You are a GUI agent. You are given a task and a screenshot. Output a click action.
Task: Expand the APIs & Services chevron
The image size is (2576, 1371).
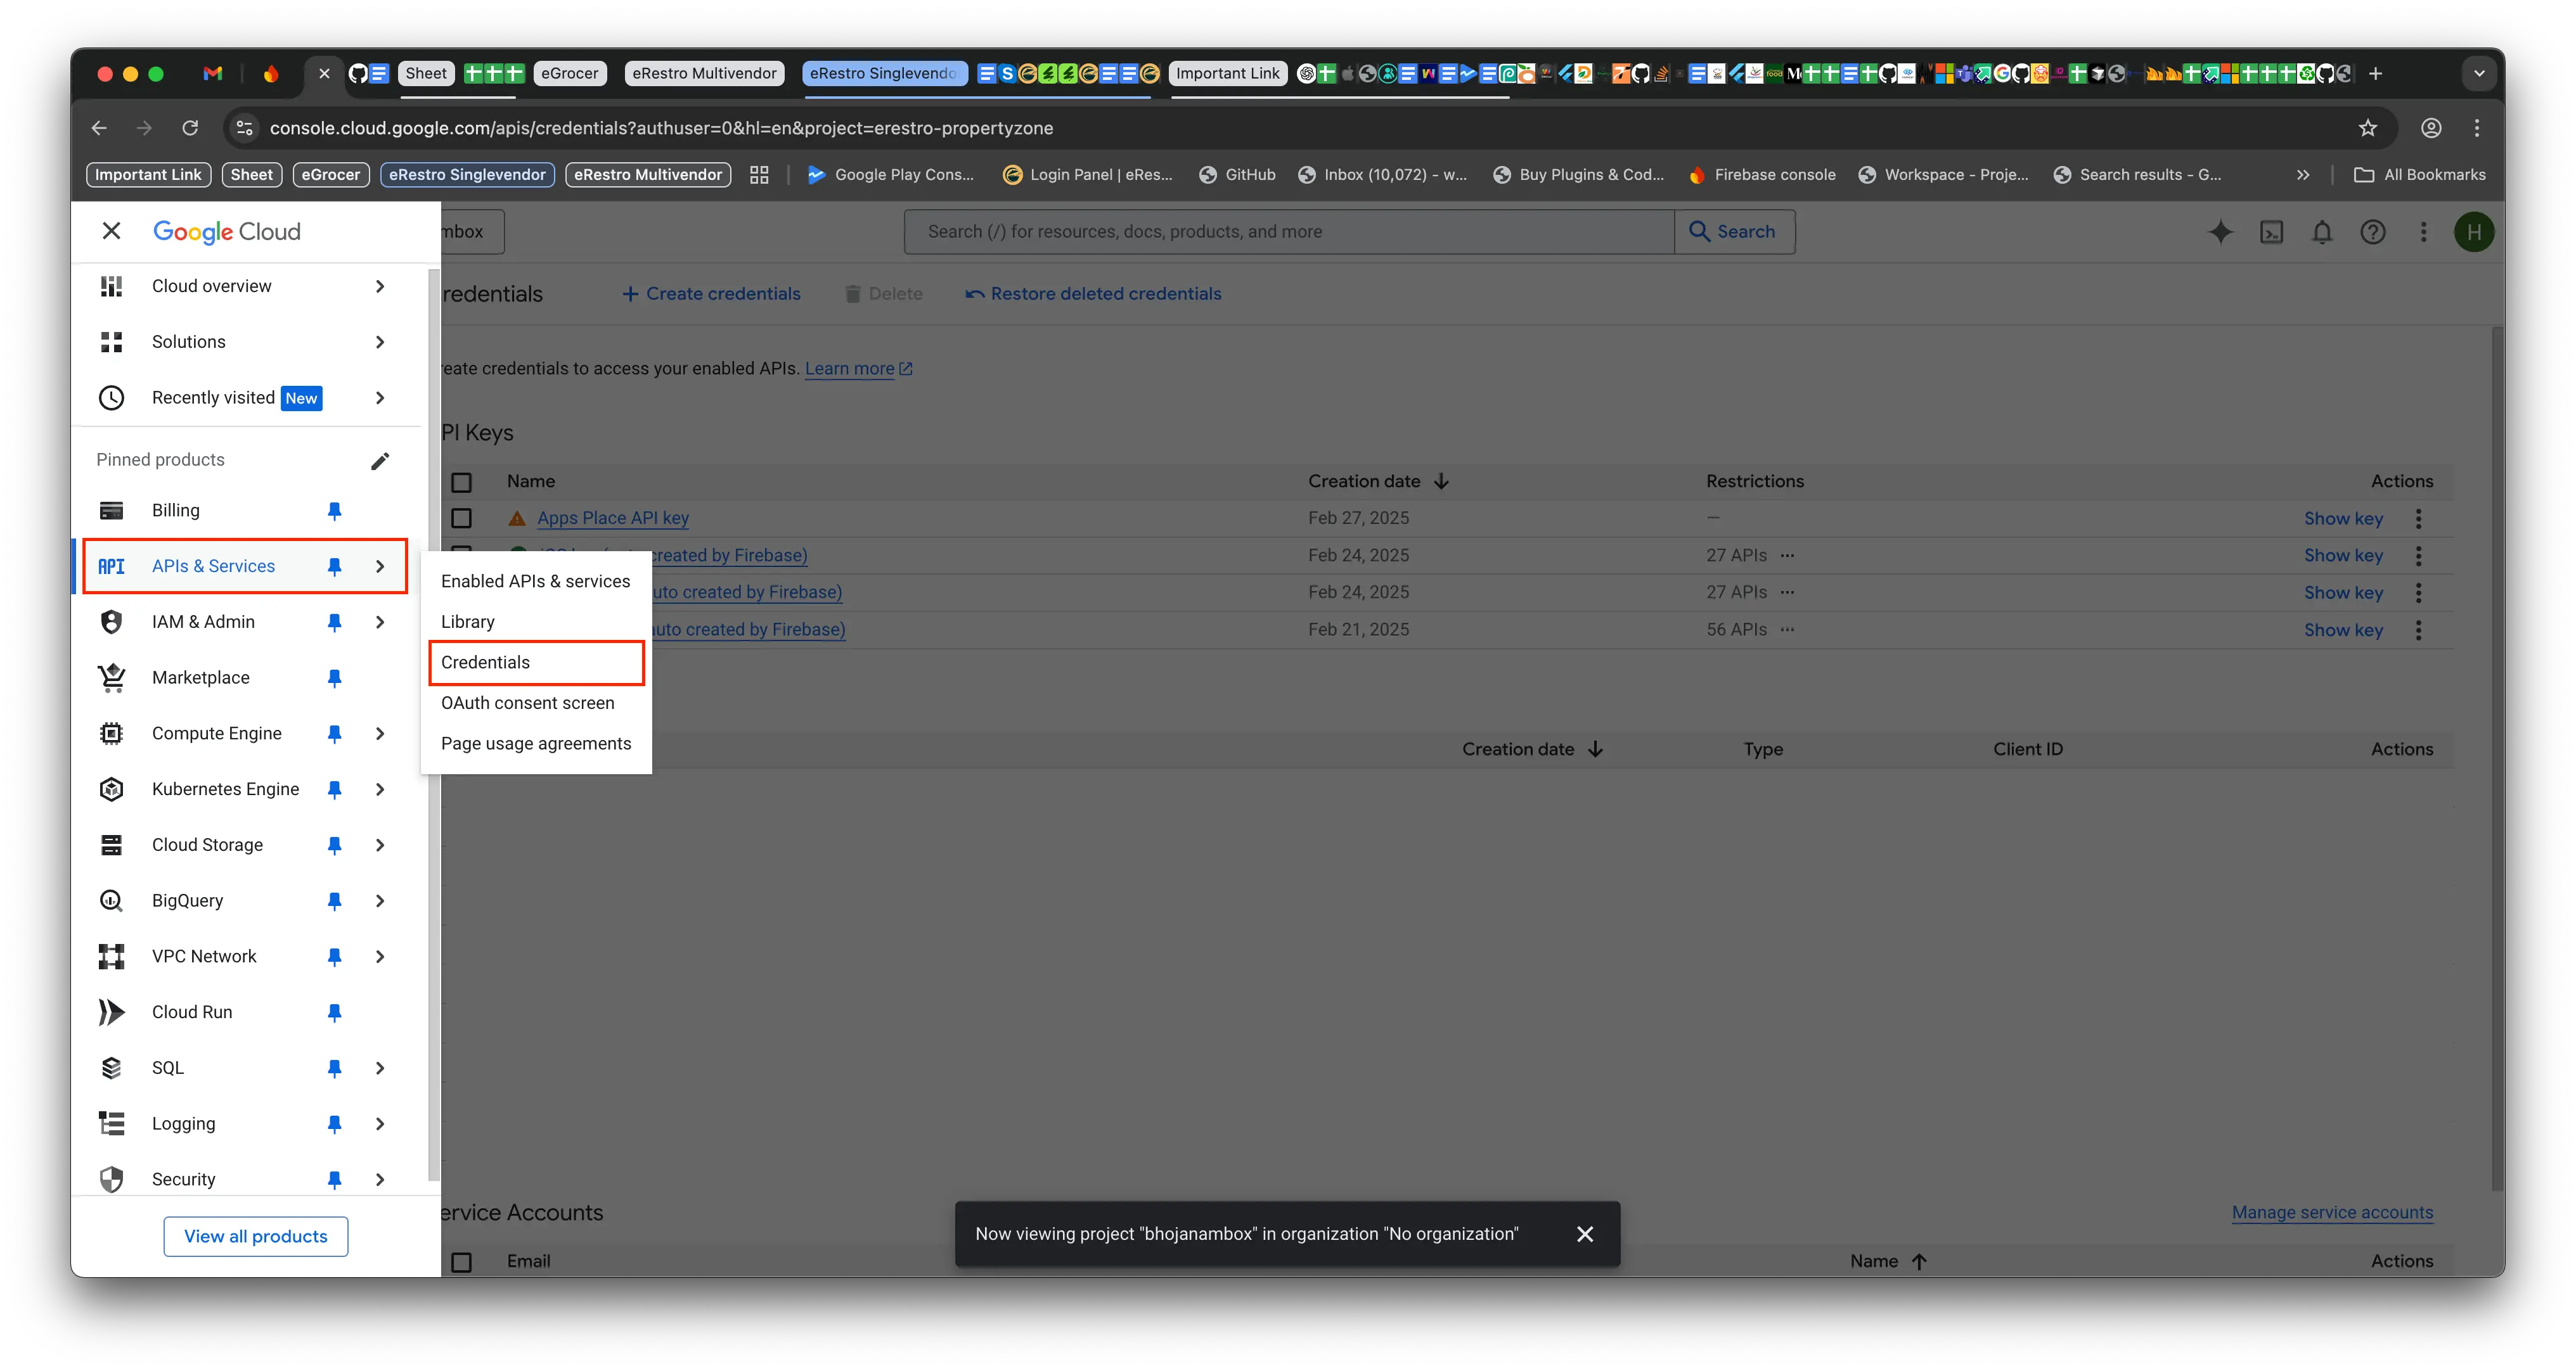380,566
